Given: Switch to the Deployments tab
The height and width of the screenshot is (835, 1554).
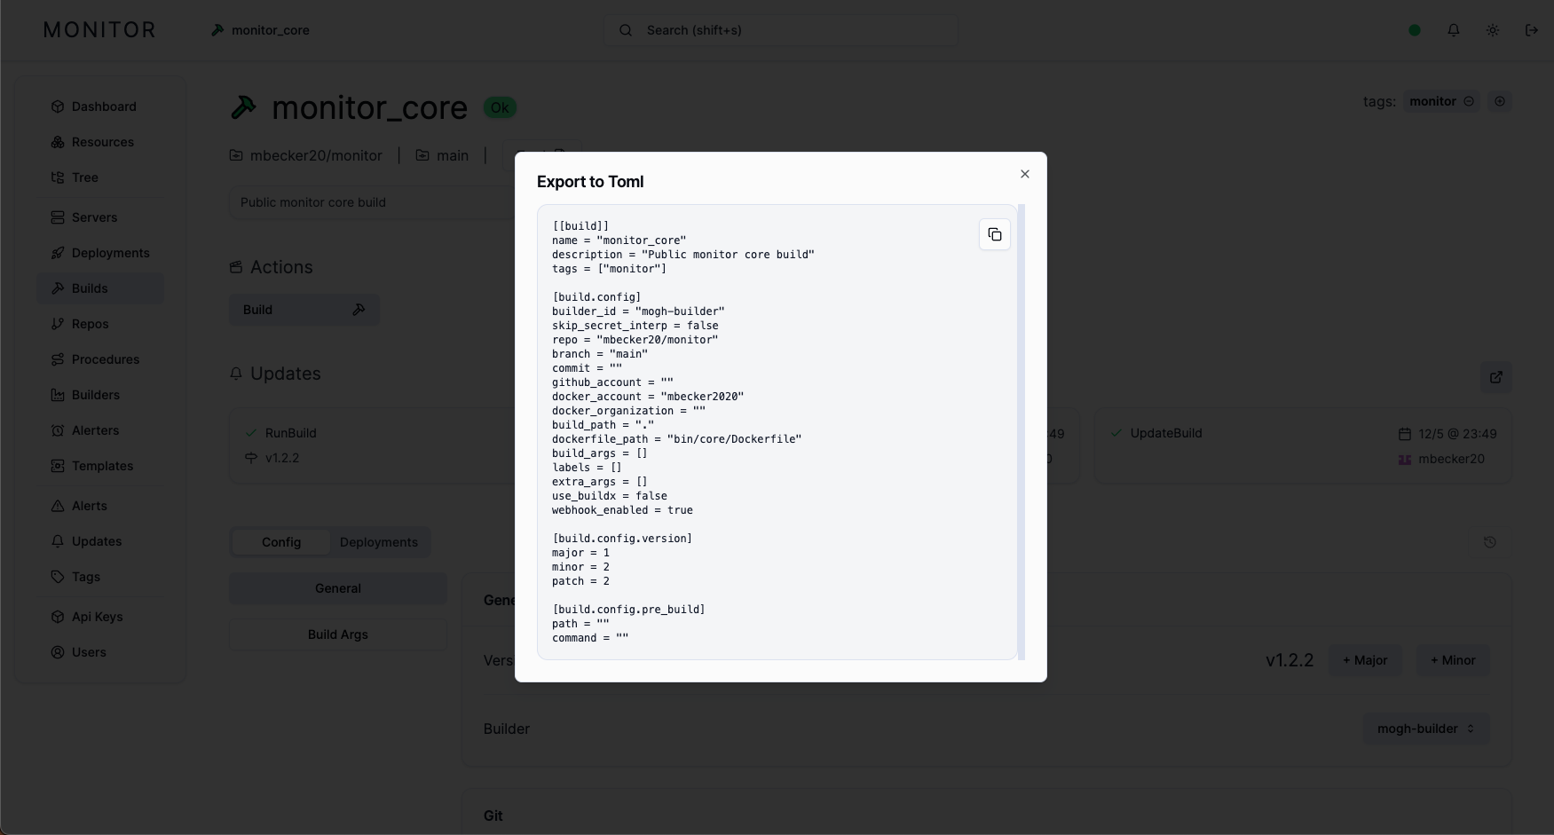Looking at the screenshot, I should 379,542.
